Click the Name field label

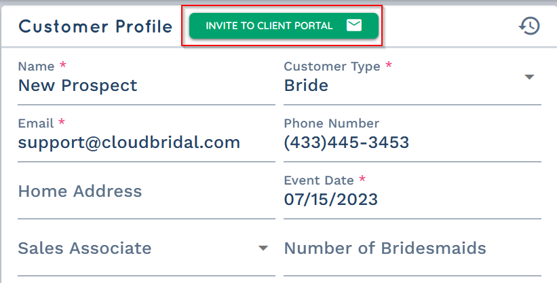[x=36, y=66]
